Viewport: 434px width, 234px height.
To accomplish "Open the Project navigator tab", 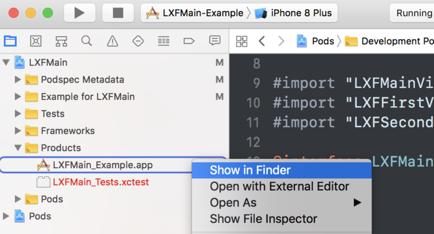I will [11, 41].
